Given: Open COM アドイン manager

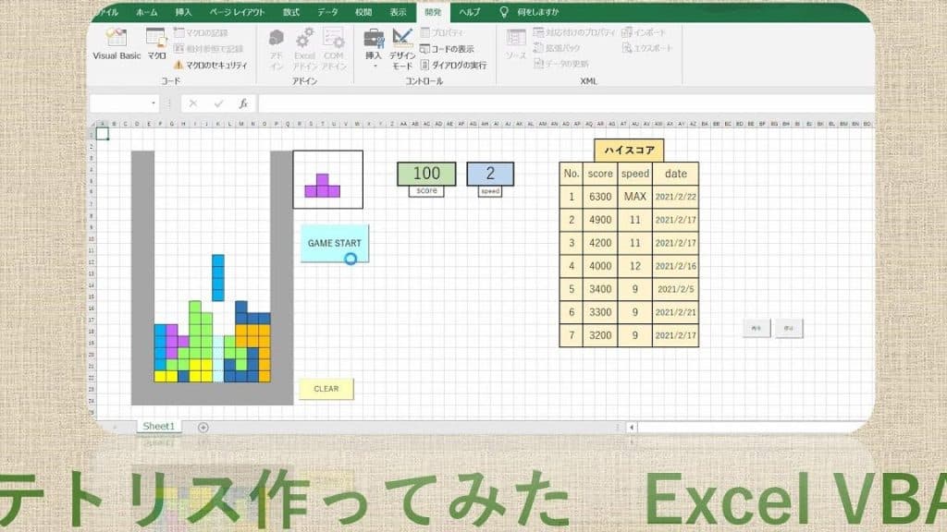Looking at the screenshot, I should (x=333, y=50).
